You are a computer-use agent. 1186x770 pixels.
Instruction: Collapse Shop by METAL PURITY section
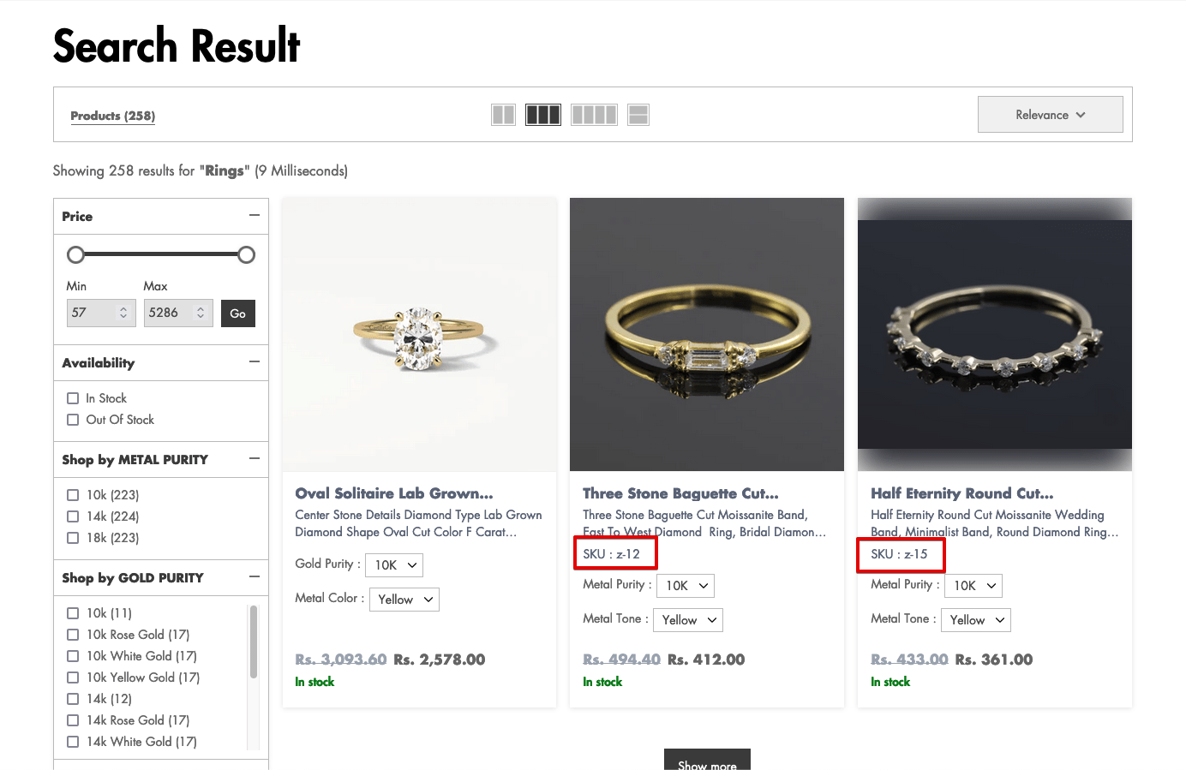pyautogui.click(x=254, y=459)
